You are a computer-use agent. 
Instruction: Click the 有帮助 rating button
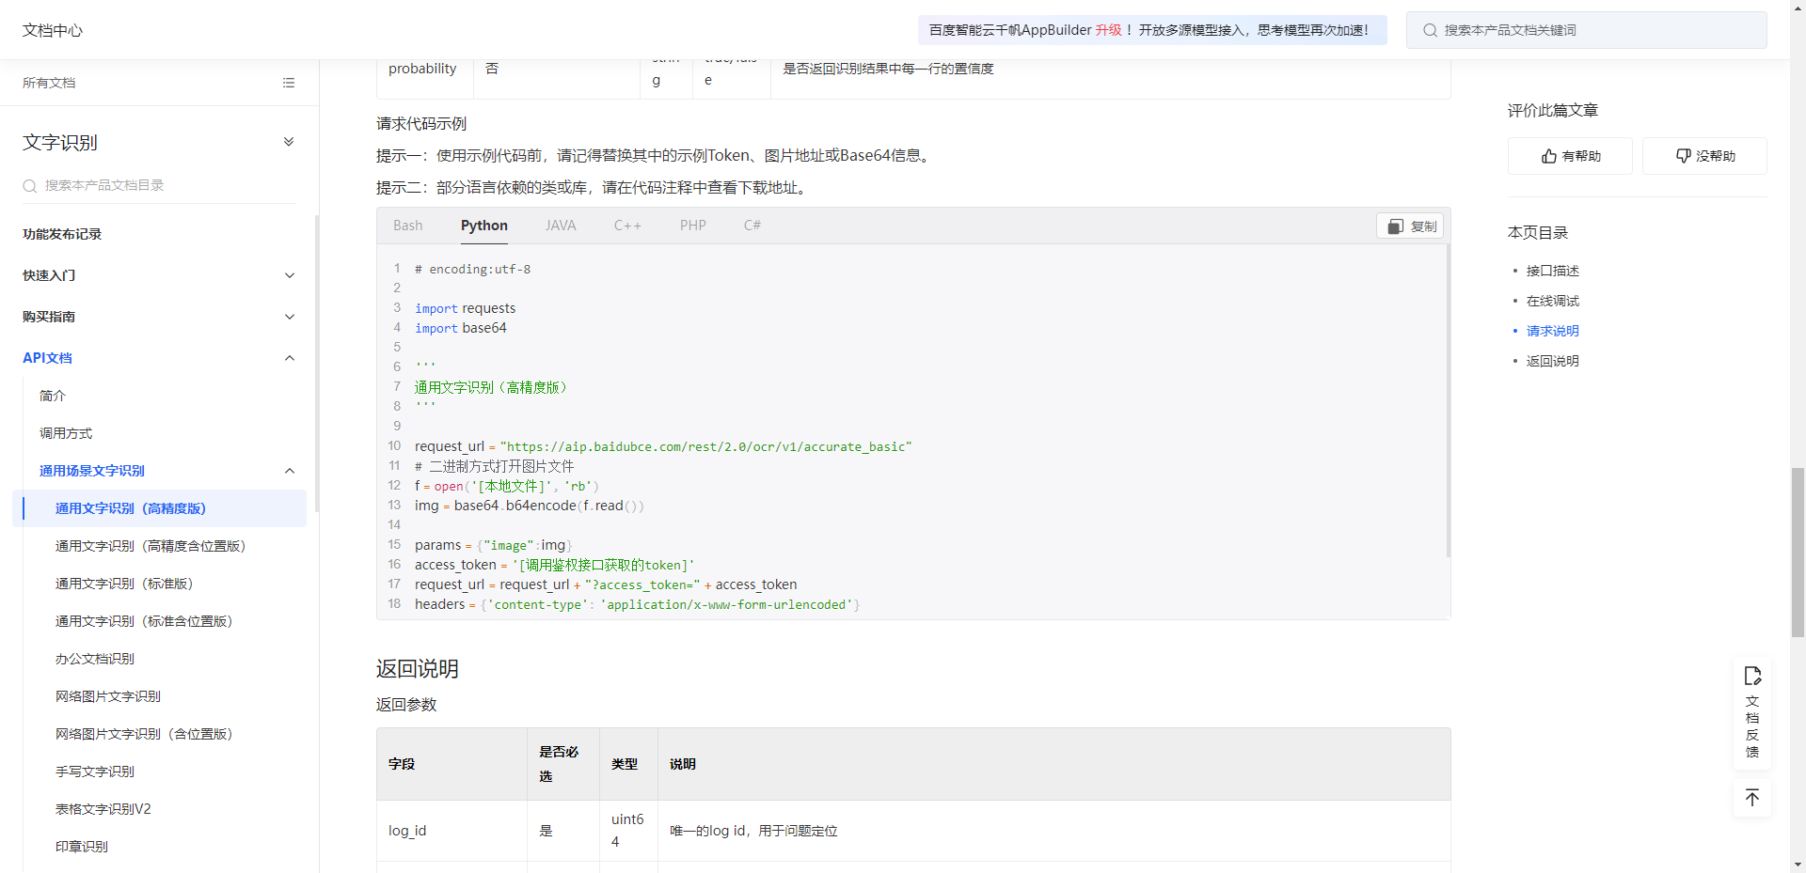point(1570,156)
